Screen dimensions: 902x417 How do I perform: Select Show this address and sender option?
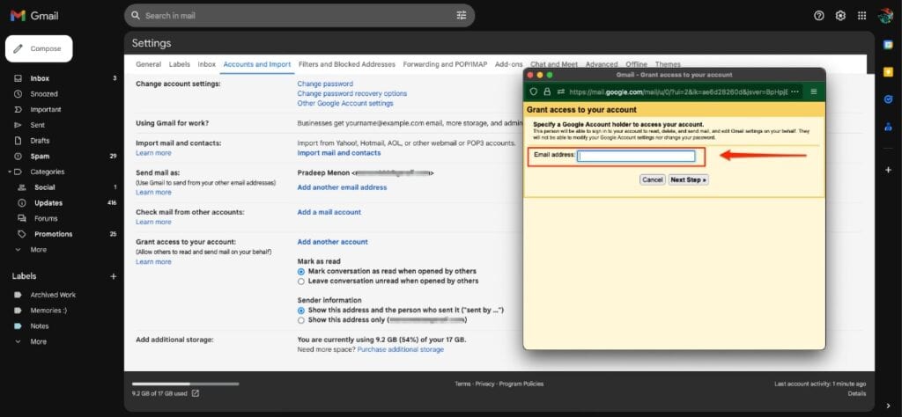coord(301,311)
